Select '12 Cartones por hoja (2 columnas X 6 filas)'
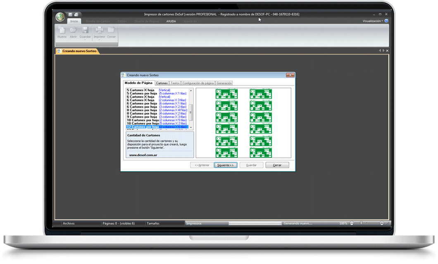 click(x=157, y=127)
